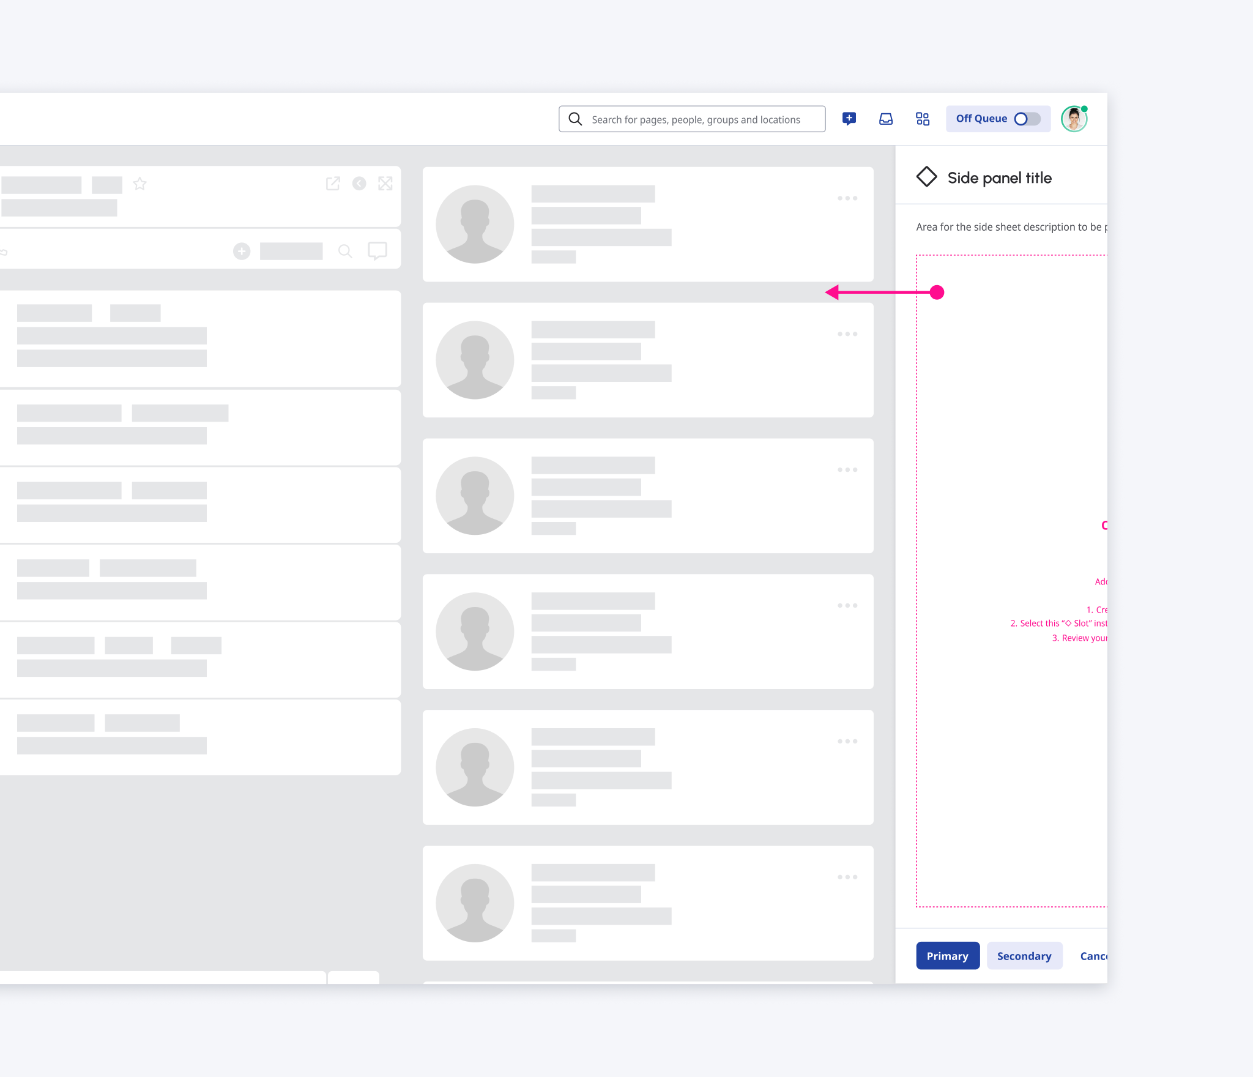Click the Secondary button
The image size is (1253, 1077).
1024,956
